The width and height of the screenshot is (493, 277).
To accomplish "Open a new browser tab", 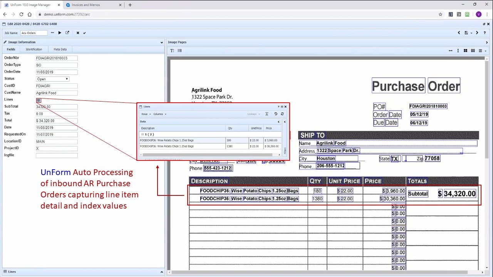I will point(130,5).
